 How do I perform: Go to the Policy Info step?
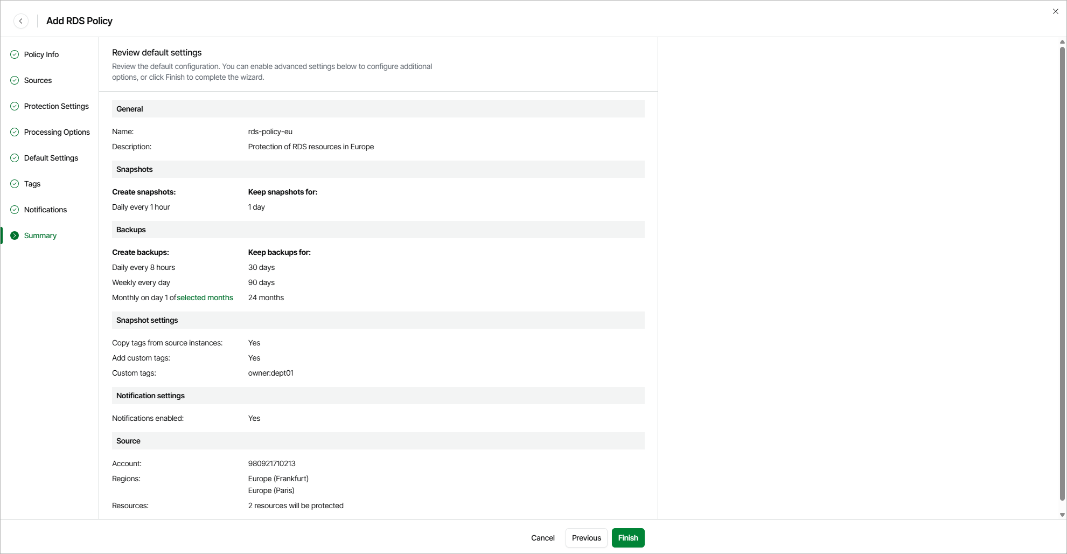41,54
